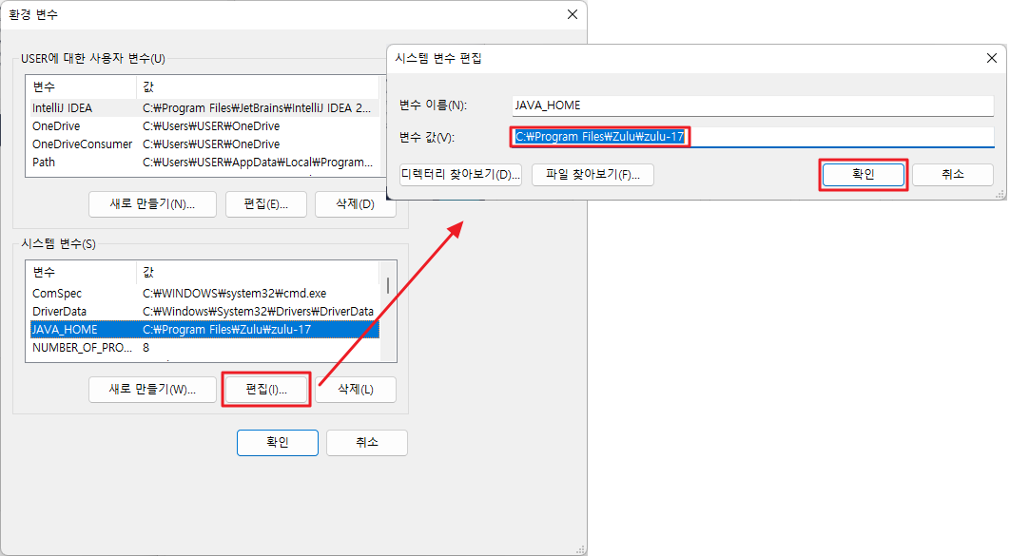Select the DriverData system variable row
This screenshot has width=1010, height=556.
(x=204, y=312)
